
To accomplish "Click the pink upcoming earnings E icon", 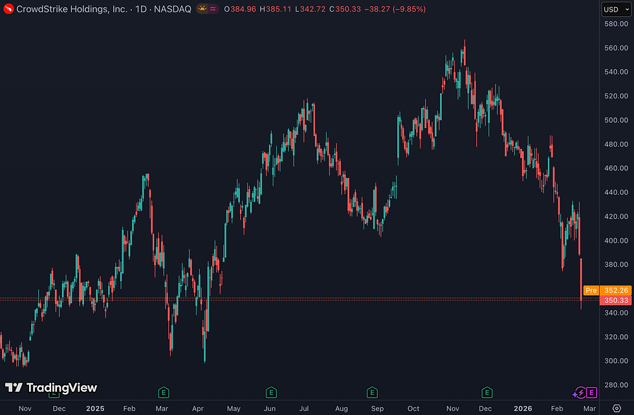I will [x=591, y=392].
